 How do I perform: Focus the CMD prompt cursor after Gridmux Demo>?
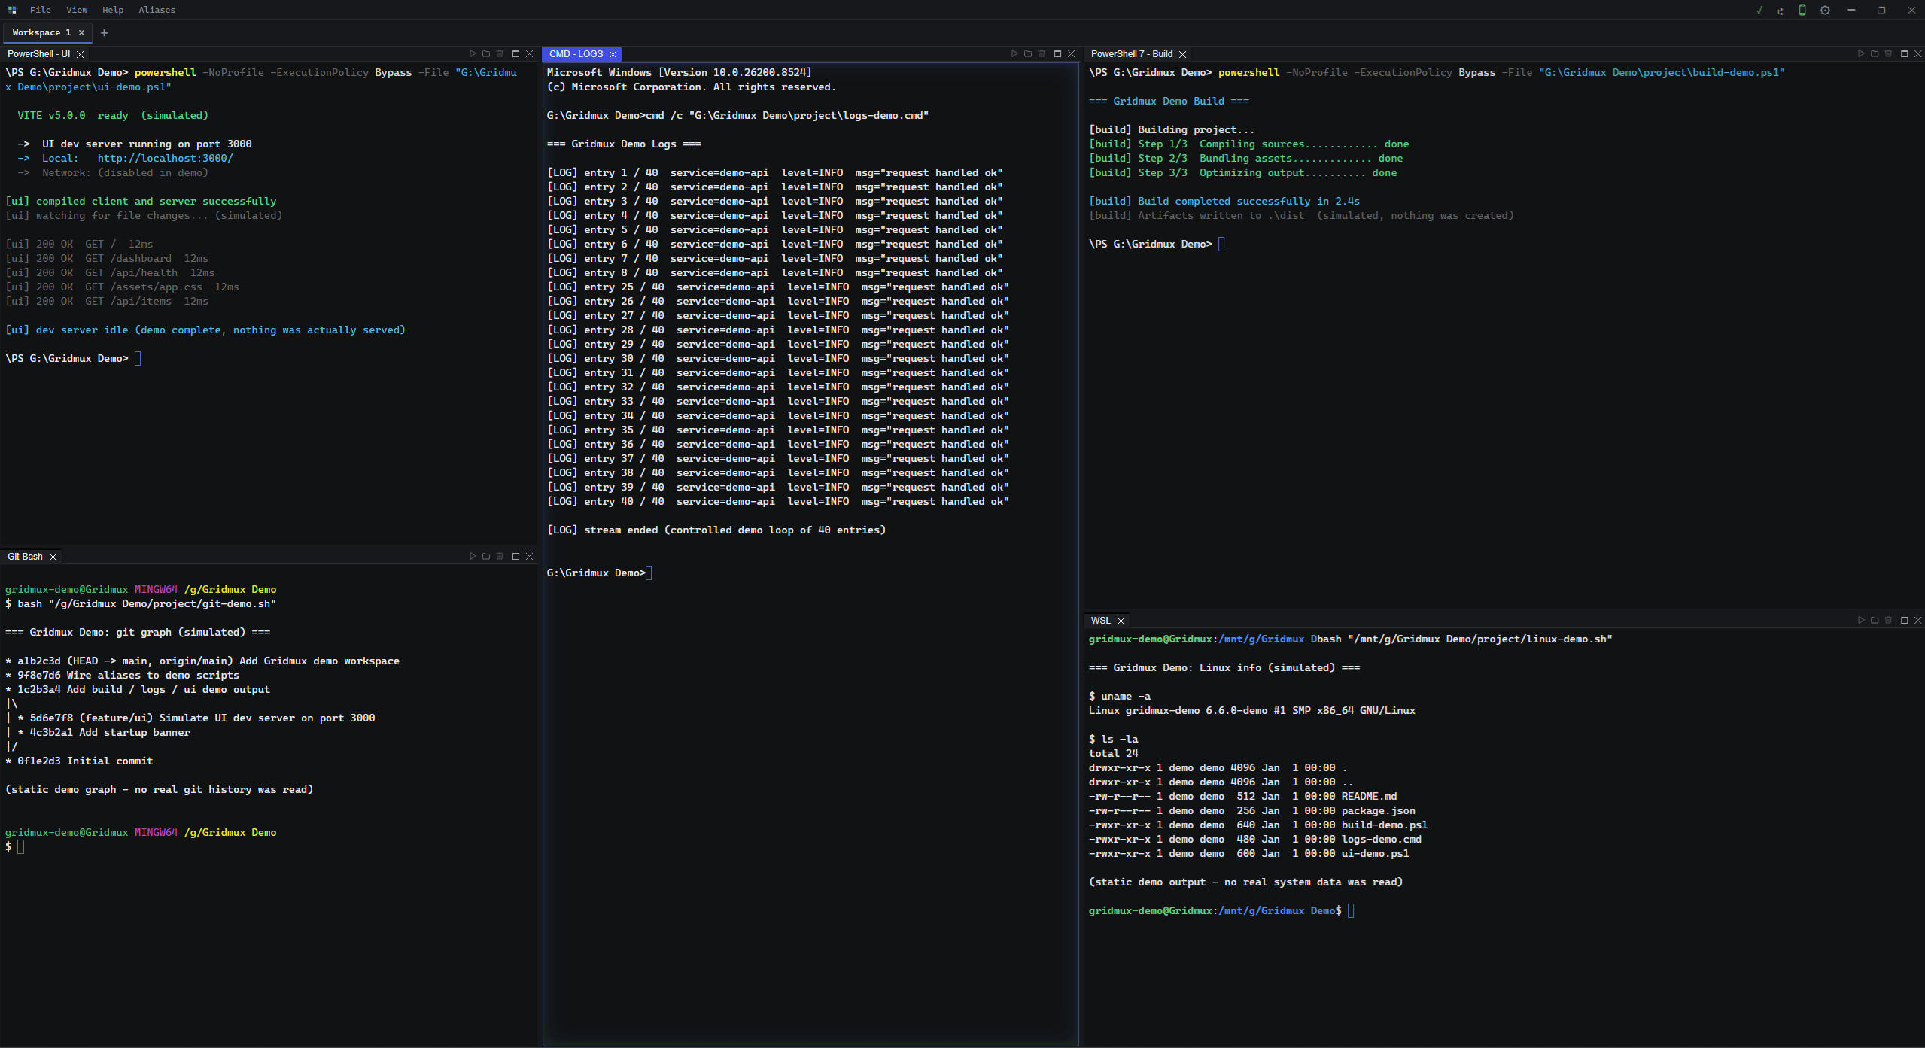tap(649, 573)
